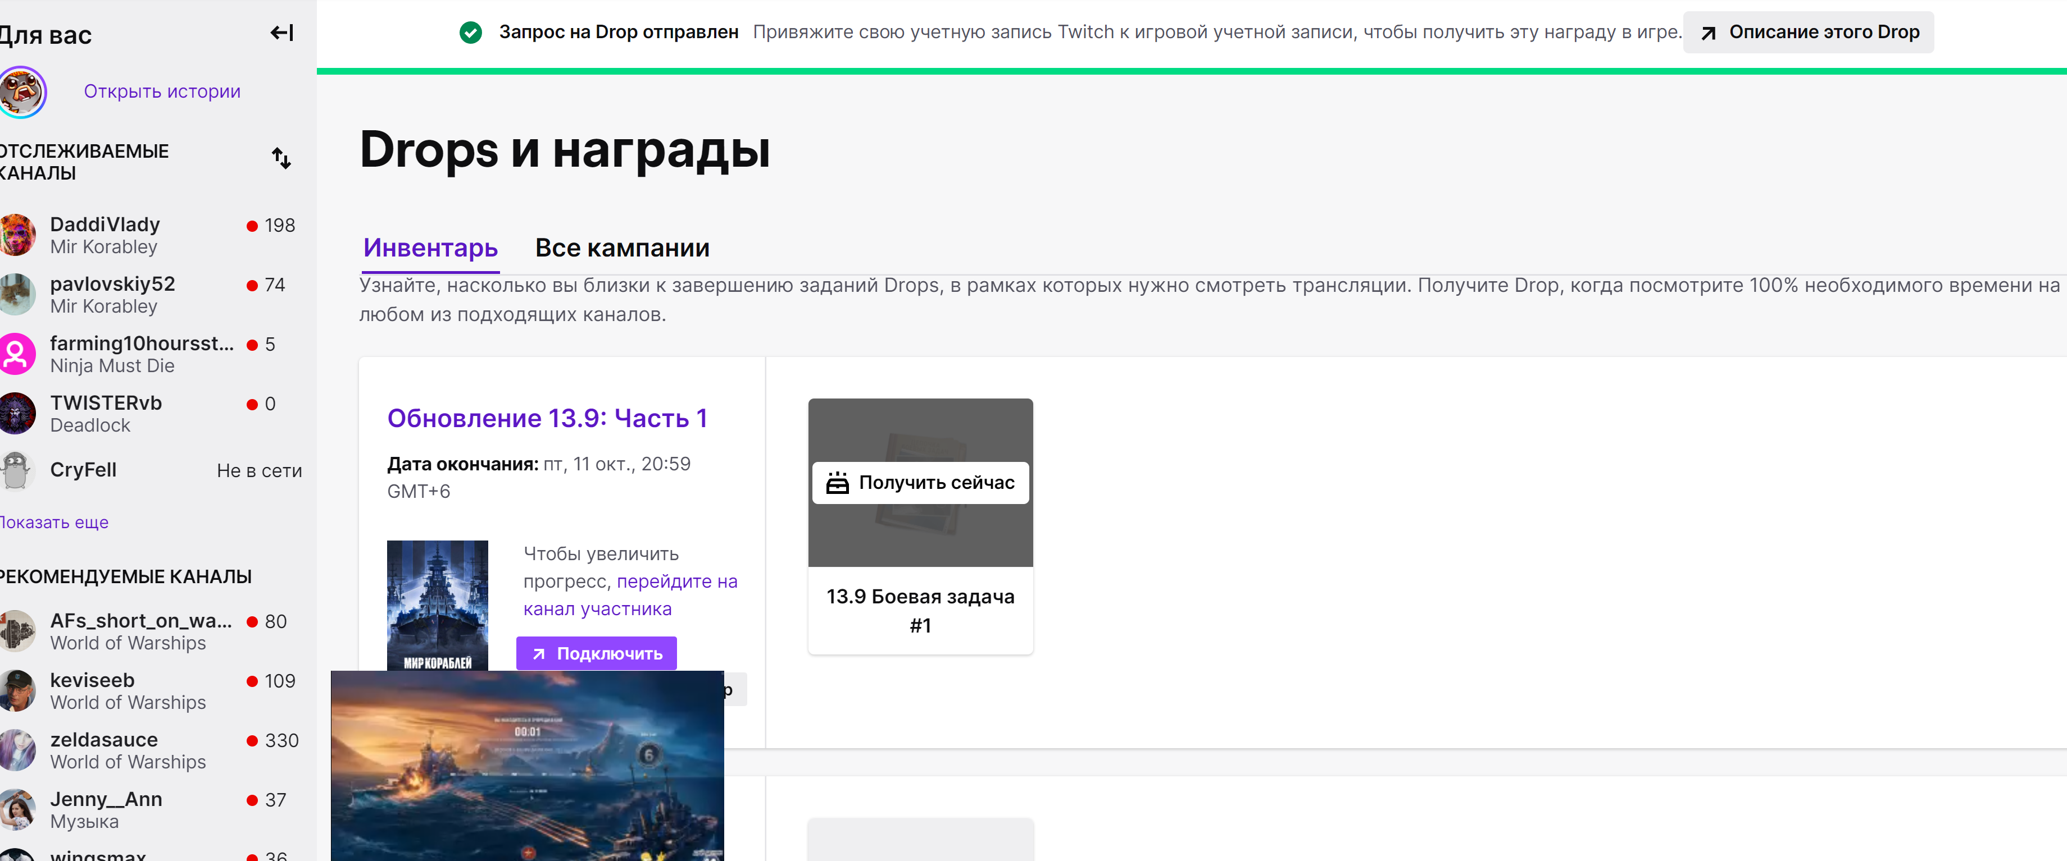Switch to the Все кампании tab
The image size is (2067, 861).
[622, 248]
